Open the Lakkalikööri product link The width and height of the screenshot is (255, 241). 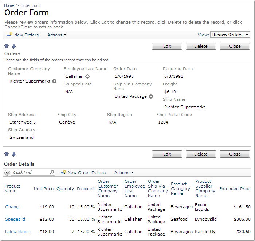tap(18, 232)
